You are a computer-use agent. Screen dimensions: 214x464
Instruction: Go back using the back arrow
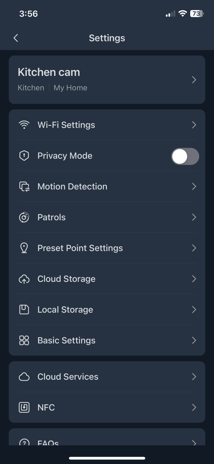pyautogui.click(x=16, y=38)
